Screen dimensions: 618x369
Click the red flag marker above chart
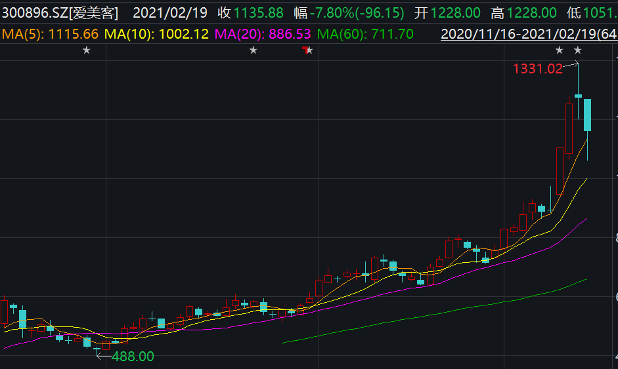pos(303,50)
